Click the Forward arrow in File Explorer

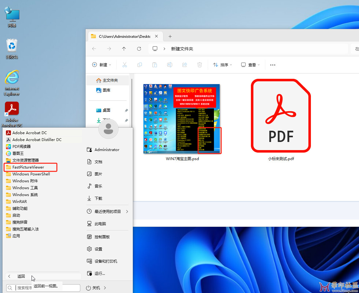coord(109,48)
